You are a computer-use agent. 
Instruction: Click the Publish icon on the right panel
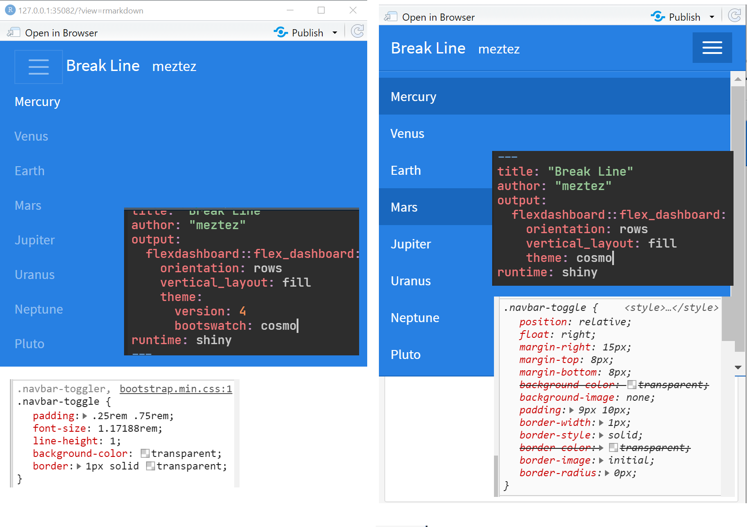coord(658,16)
